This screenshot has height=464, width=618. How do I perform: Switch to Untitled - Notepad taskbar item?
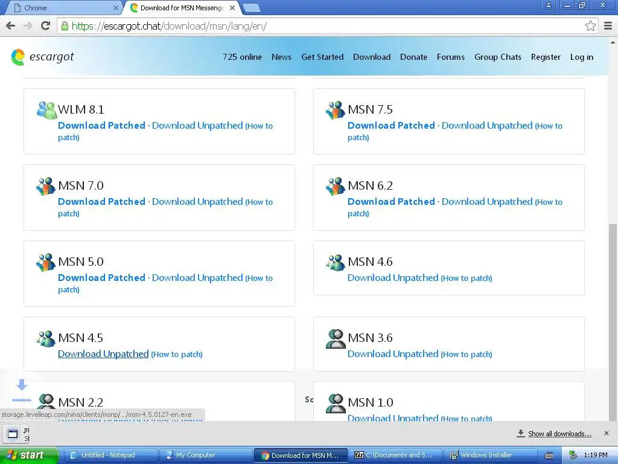tap(110, 456)
